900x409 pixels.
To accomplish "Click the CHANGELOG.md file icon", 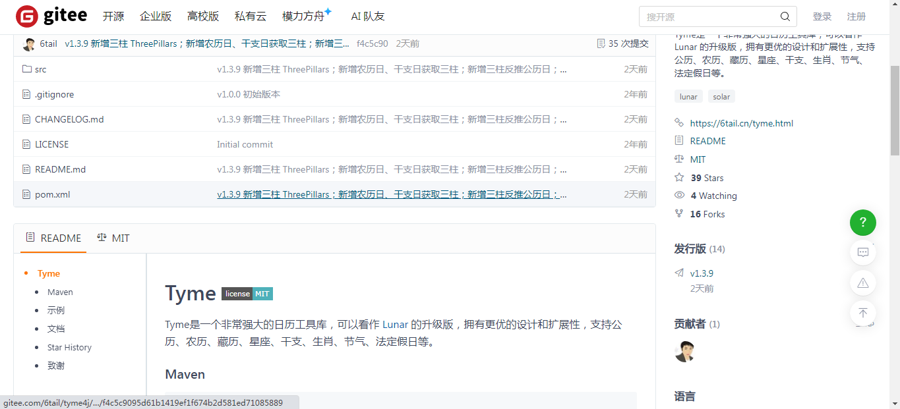I will point(27,119).
